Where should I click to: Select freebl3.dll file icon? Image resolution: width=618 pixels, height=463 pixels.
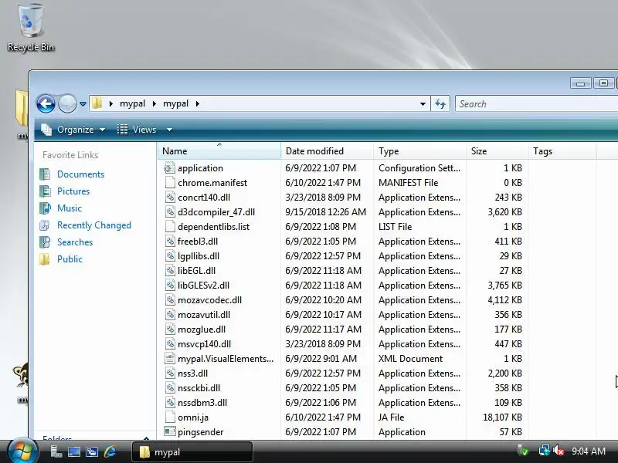pos(169,242)
